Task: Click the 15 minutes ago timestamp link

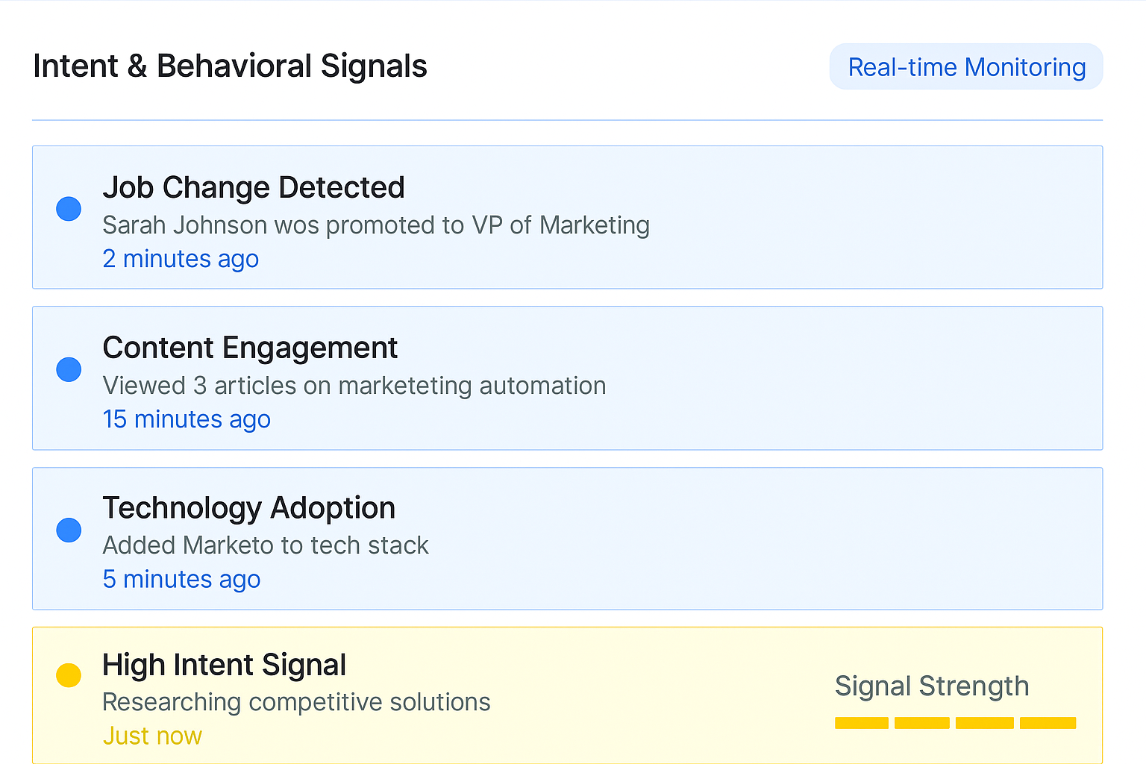Action: coord(187,419)
